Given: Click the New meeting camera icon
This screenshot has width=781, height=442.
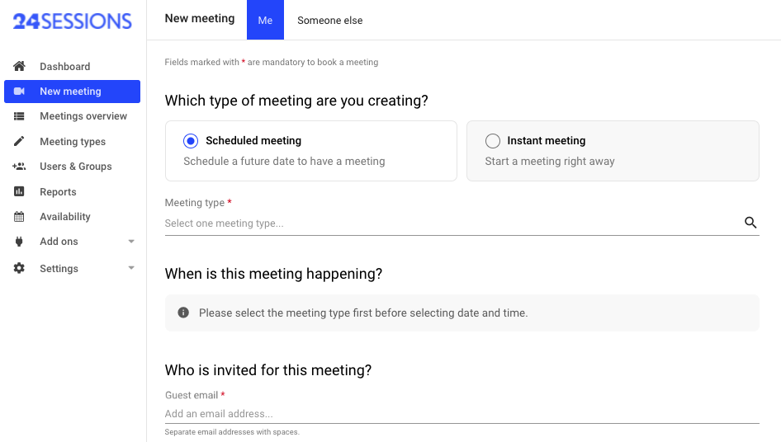Looking at the screenshot, I should point(20,92).
